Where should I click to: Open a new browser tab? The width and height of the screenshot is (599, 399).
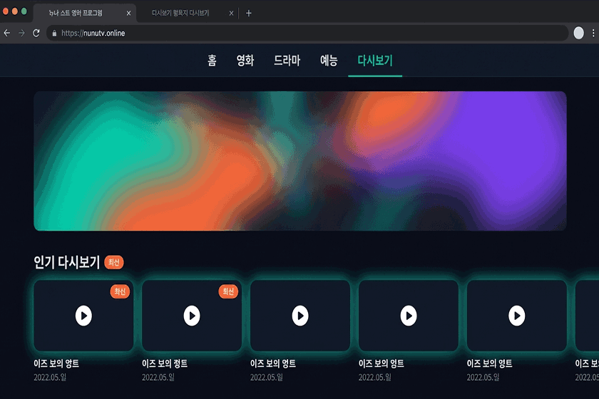249,13
